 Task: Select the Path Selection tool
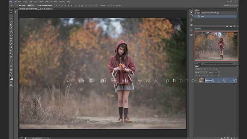(11, 63)
